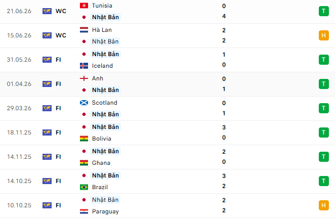Click the FI competition label on 14.10.25
The height and width of the screenshot is (221, 336).
pyautogui.click(x=58, y=181)
